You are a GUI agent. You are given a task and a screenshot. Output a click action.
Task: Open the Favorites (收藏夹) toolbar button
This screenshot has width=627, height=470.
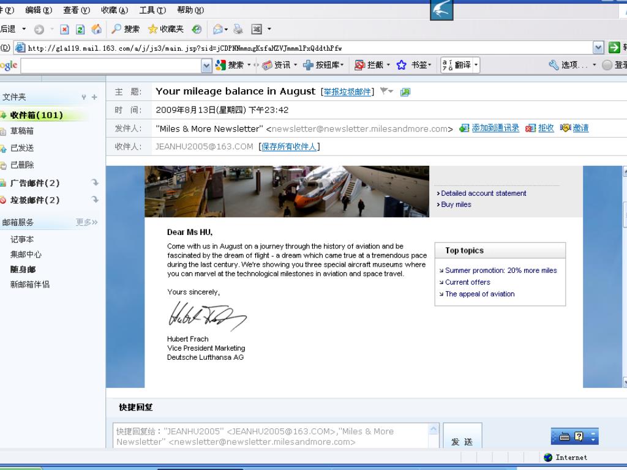click(165, 29)
